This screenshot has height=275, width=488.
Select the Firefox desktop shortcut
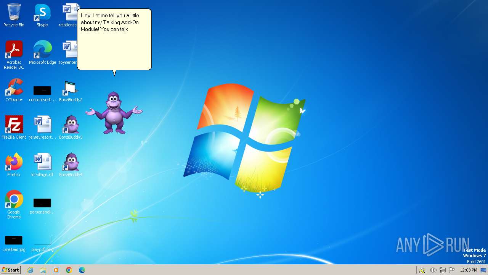[14, 165]
